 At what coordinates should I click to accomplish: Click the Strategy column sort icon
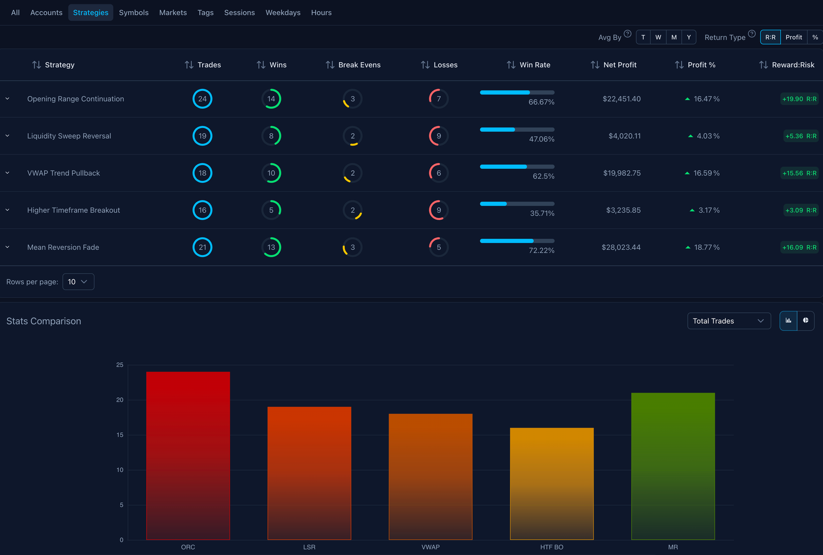pyautogui.click(x=37, y=65)
